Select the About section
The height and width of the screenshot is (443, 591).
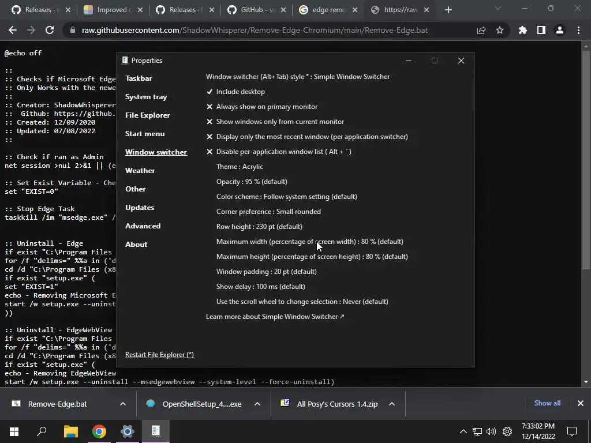136,245
